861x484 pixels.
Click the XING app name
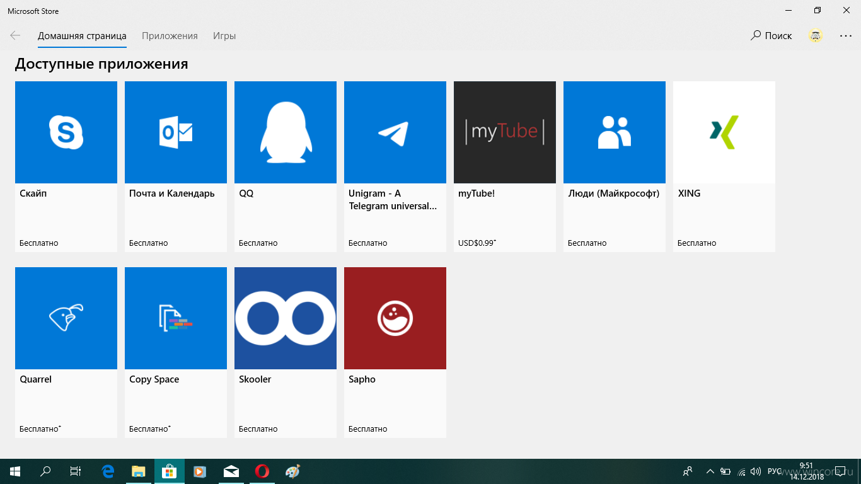coord(690,193)
